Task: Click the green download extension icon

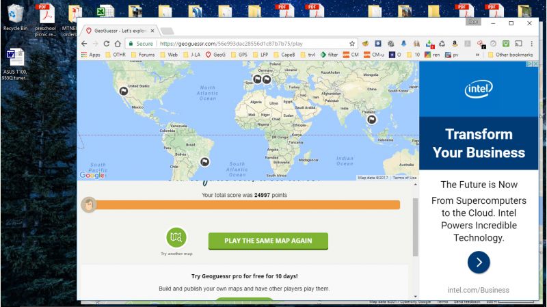Action: [x=429, y=44]
